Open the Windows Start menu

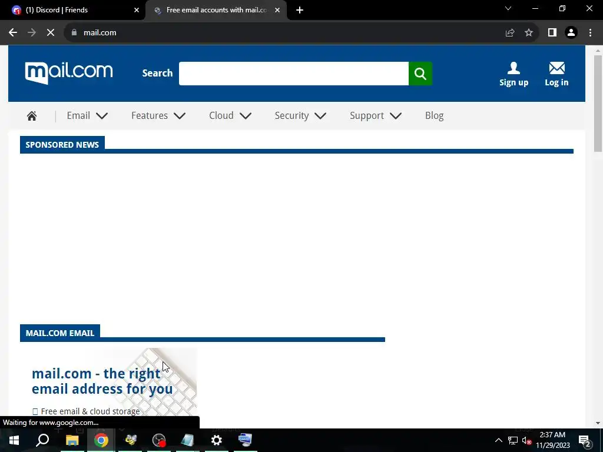14,440
